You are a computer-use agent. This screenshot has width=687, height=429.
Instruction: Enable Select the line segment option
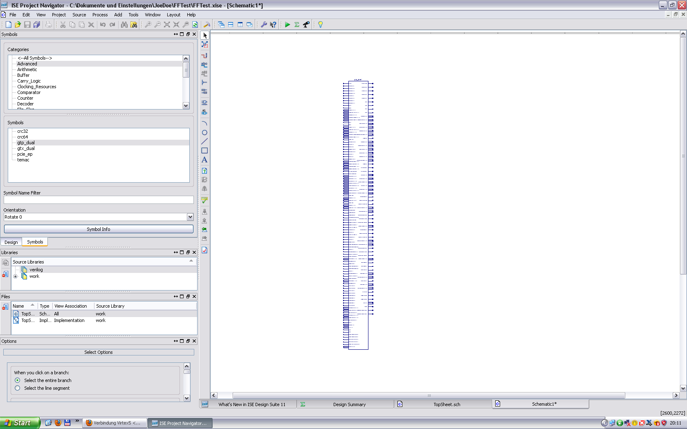(18, 388)
